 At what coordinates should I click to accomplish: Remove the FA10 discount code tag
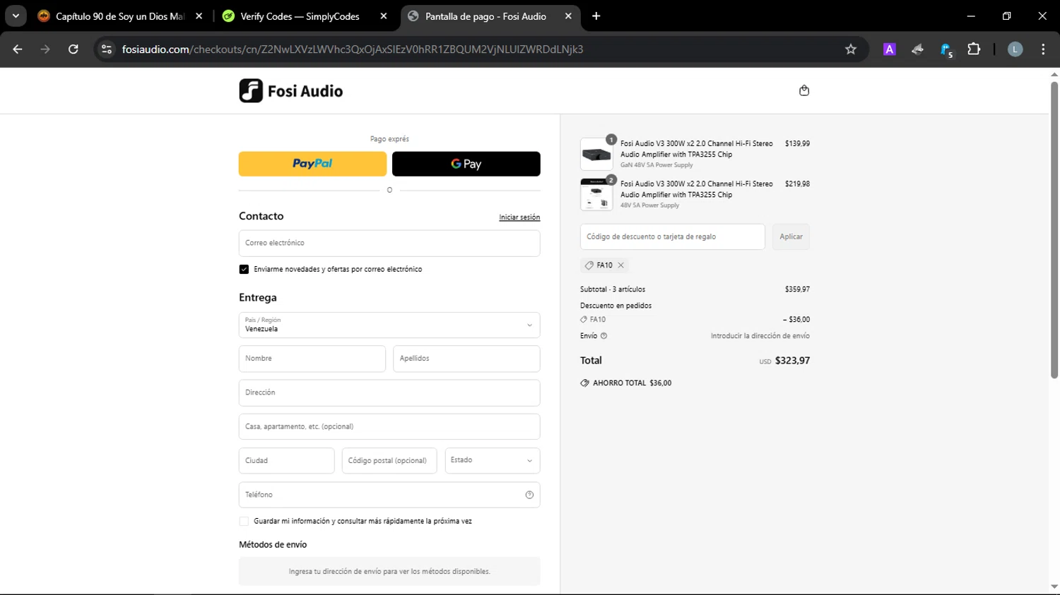(621, 265)
